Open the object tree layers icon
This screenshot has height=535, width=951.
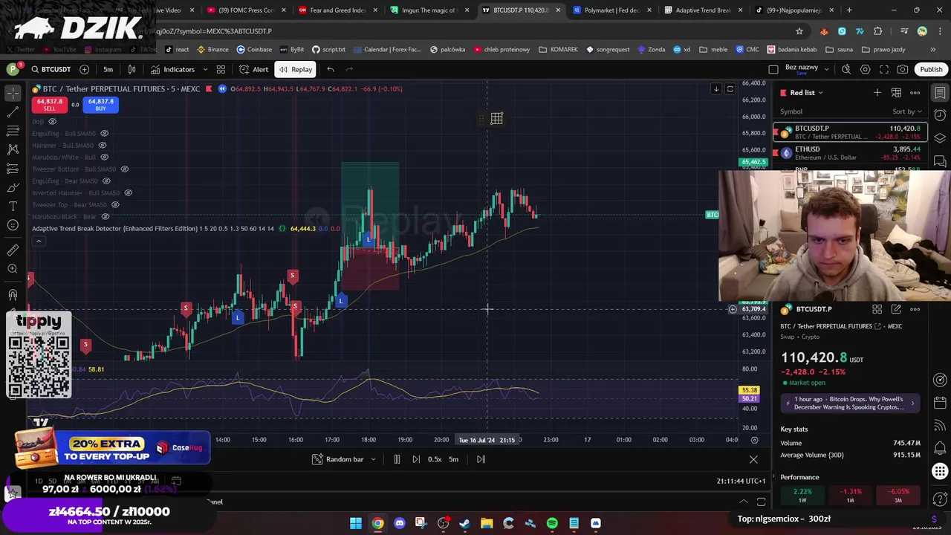(x=940, y=138)
